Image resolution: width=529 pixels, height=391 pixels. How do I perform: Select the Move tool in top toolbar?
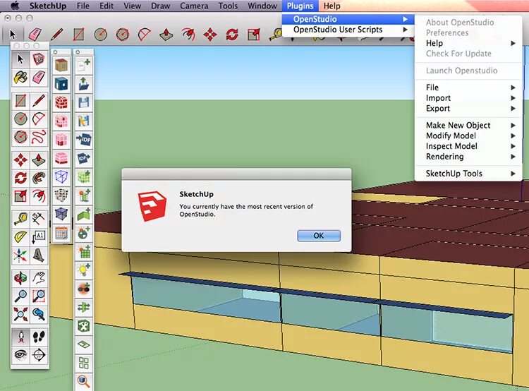click(210, 34)
